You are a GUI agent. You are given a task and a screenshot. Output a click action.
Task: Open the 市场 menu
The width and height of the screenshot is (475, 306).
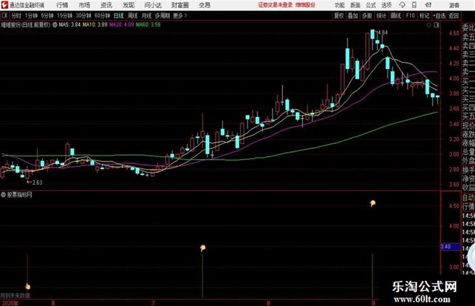pyautogui.click(x=84, y=5)
